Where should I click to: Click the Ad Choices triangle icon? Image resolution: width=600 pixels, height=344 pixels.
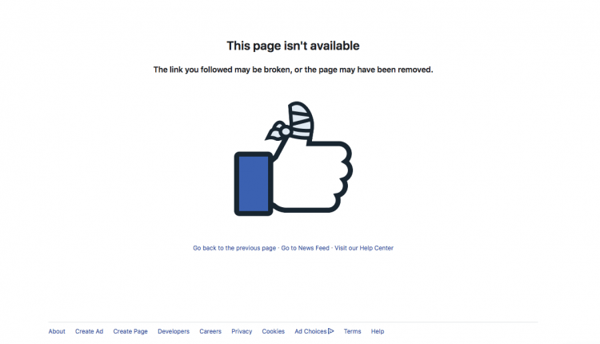click(331, 331)
